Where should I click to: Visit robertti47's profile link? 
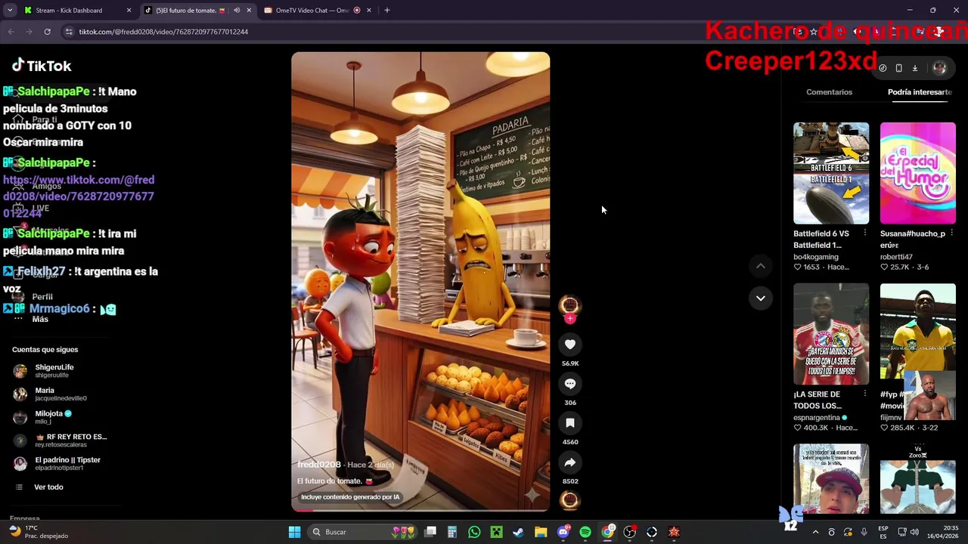point(896,257)
